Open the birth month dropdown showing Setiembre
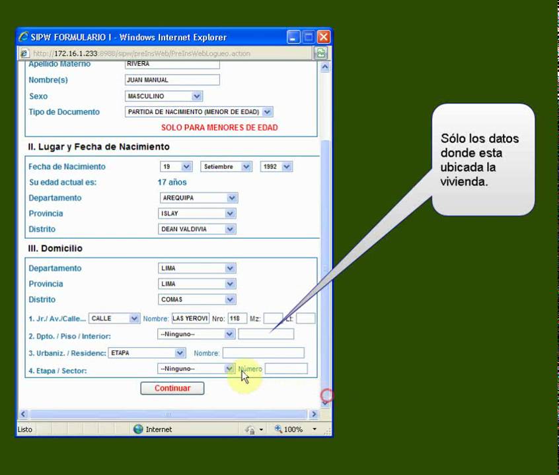This screenshot has height=475, width=559. tap(227, 167)
